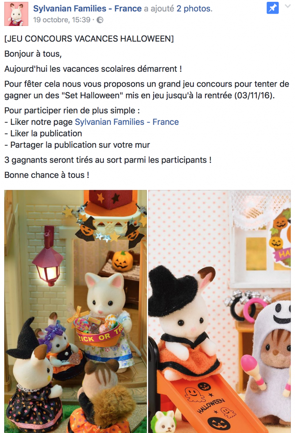295x433 pixels.
Task: Open Sylvanian Families - France link in post text
Action: [126, 122]
